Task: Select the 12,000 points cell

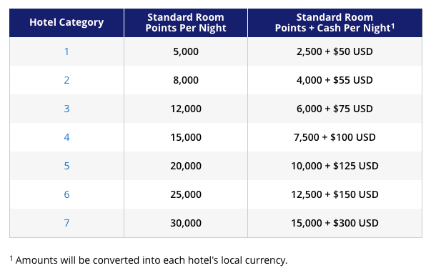Action: (186, 109)
